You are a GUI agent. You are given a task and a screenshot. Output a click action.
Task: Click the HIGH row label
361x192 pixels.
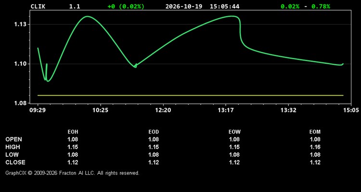[x=13, y=147]
